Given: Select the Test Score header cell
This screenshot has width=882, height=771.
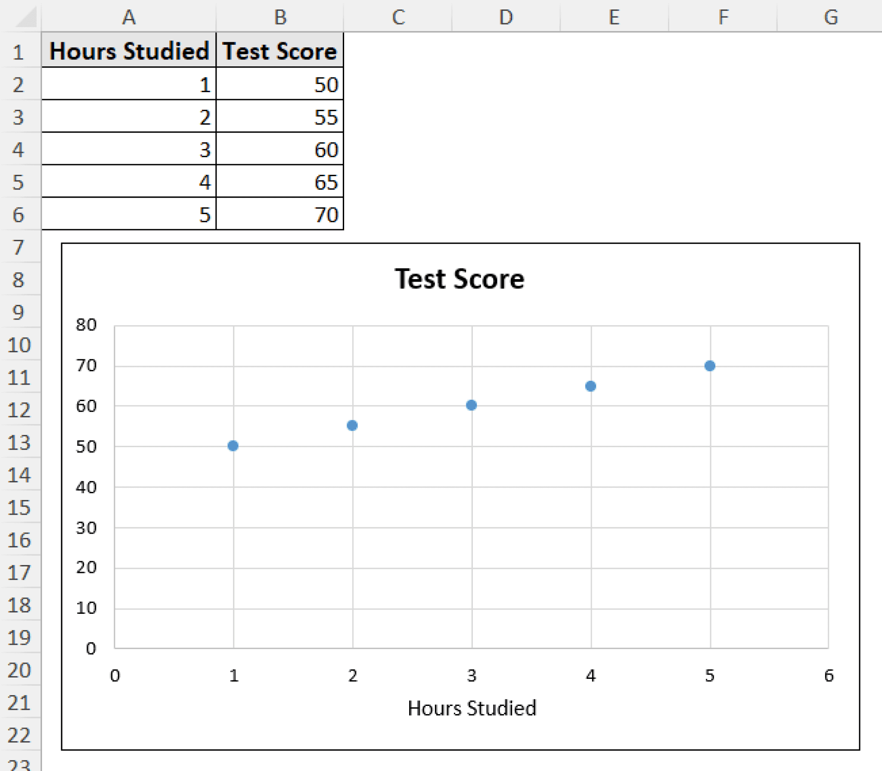Looking at the screenshot, I should (280, 50).
